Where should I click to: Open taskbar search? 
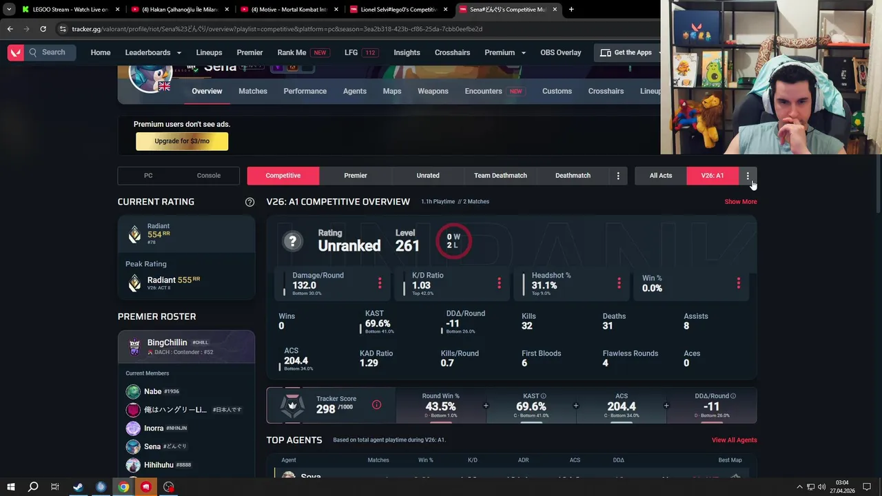[33, 487]
